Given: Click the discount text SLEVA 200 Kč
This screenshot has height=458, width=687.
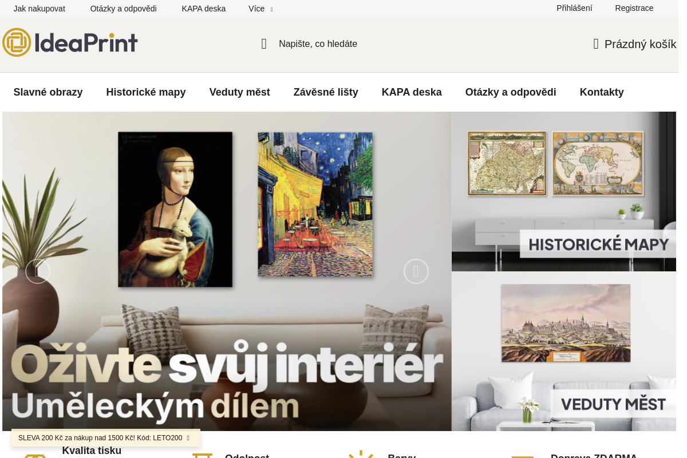Looking at the screenshot, I should tap(100, 438).
